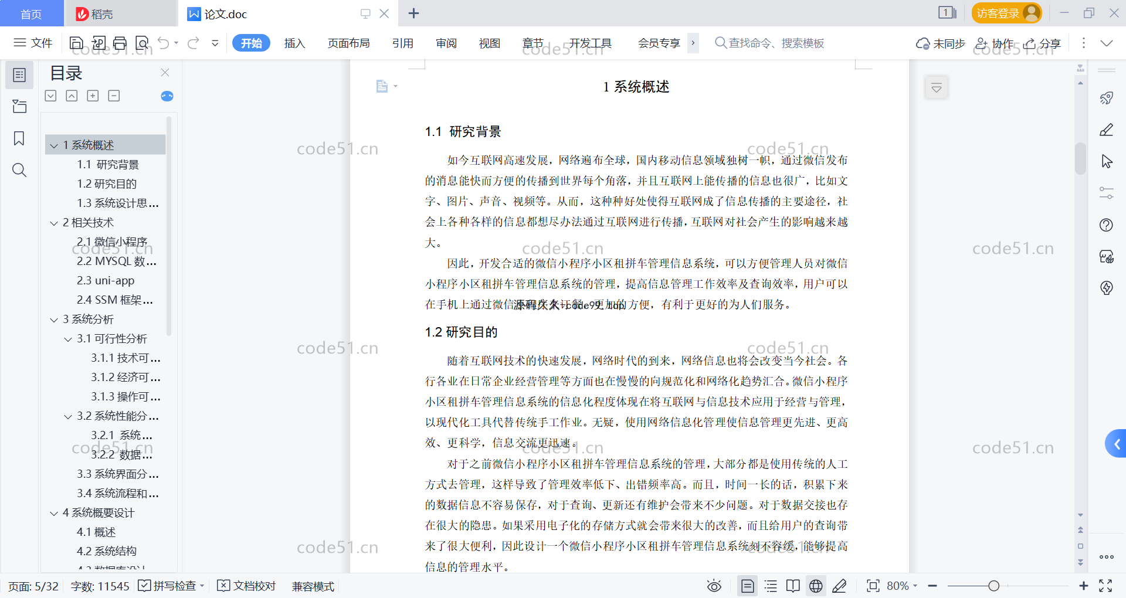Open the search magnifier in the left sidebar
Viewport: 1126px width, 598px height.
[19, 170]
